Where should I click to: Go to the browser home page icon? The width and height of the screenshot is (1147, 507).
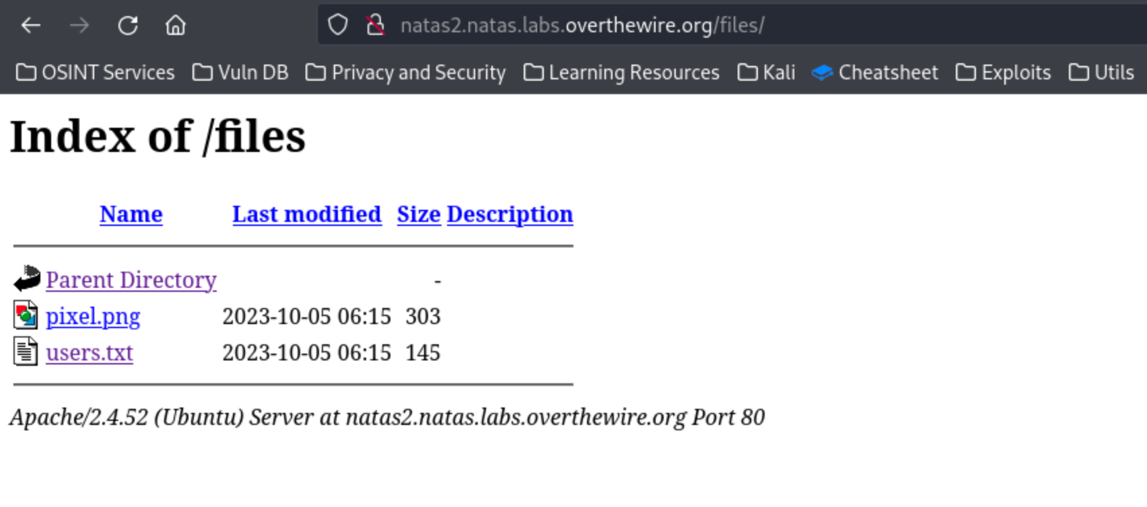point(176,26)
